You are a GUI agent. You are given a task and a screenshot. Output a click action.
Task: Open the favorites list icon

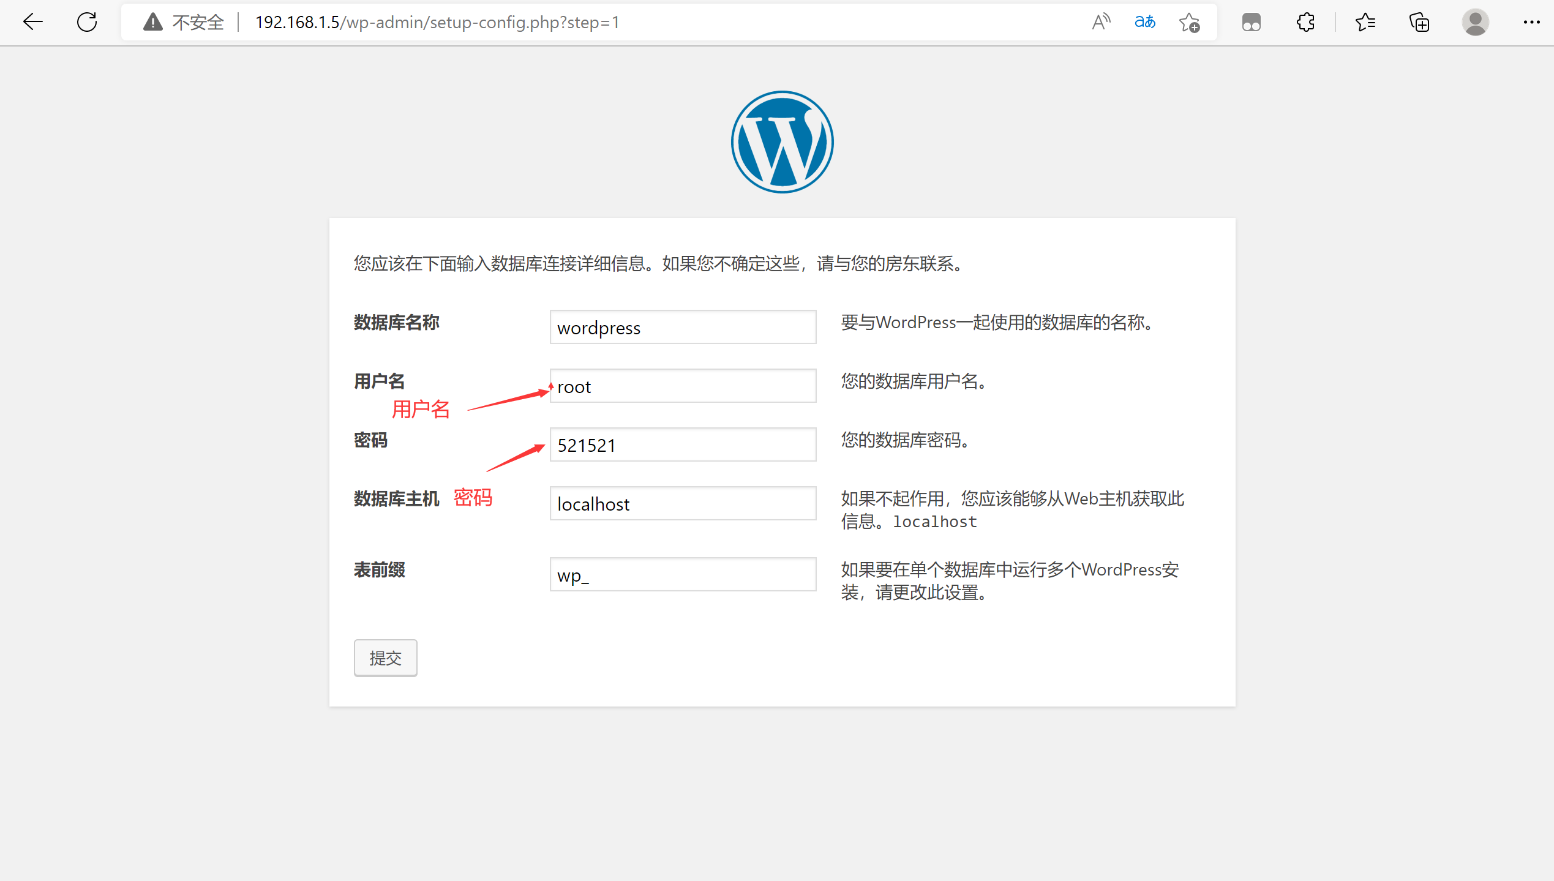point(1365,22)
